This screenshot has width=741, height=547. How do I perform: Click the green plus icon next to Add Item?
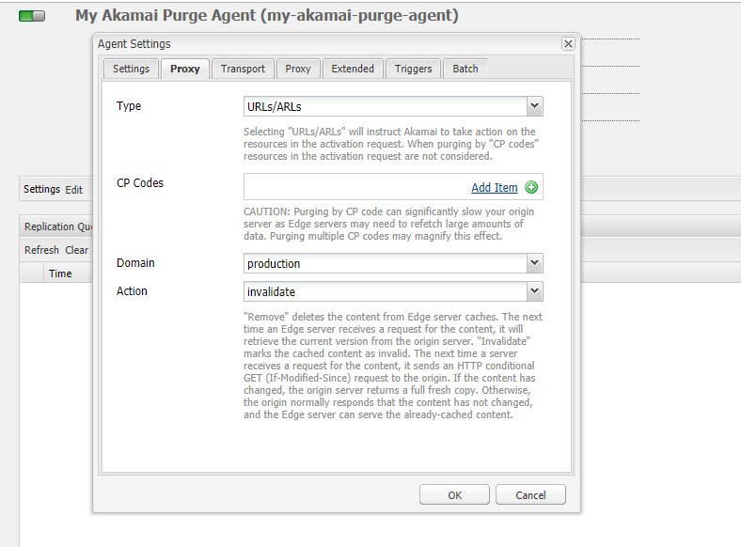pyautogui.click(x=531, y=188)
